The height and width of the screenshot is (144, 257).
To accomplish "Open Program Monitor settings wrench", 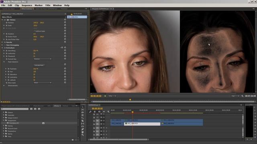I will pos(243,96).
